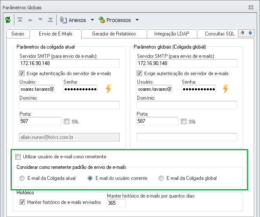Test connection lightning icon for coligada atual

coord(109,89)
